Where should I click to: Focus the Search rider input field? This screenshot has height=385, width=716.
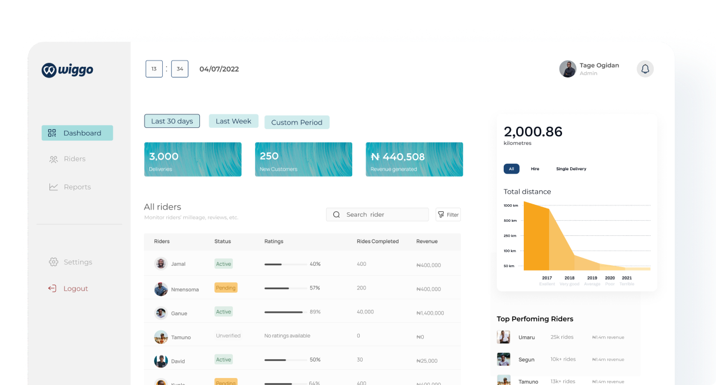(382, 215)
